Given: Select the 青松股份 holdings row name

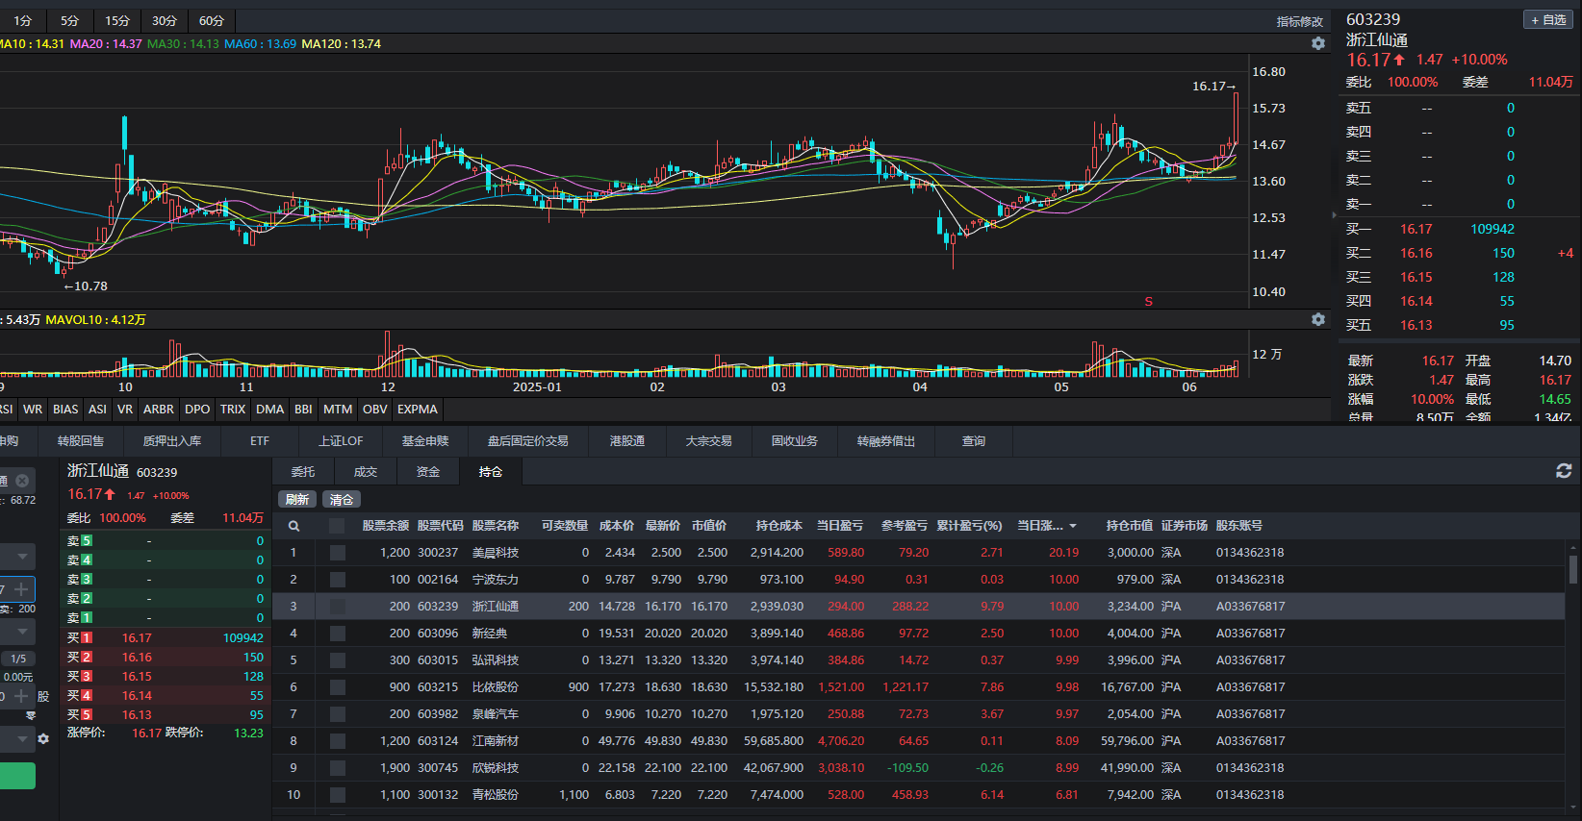Looking at the screenshot, I should point(496,795).
